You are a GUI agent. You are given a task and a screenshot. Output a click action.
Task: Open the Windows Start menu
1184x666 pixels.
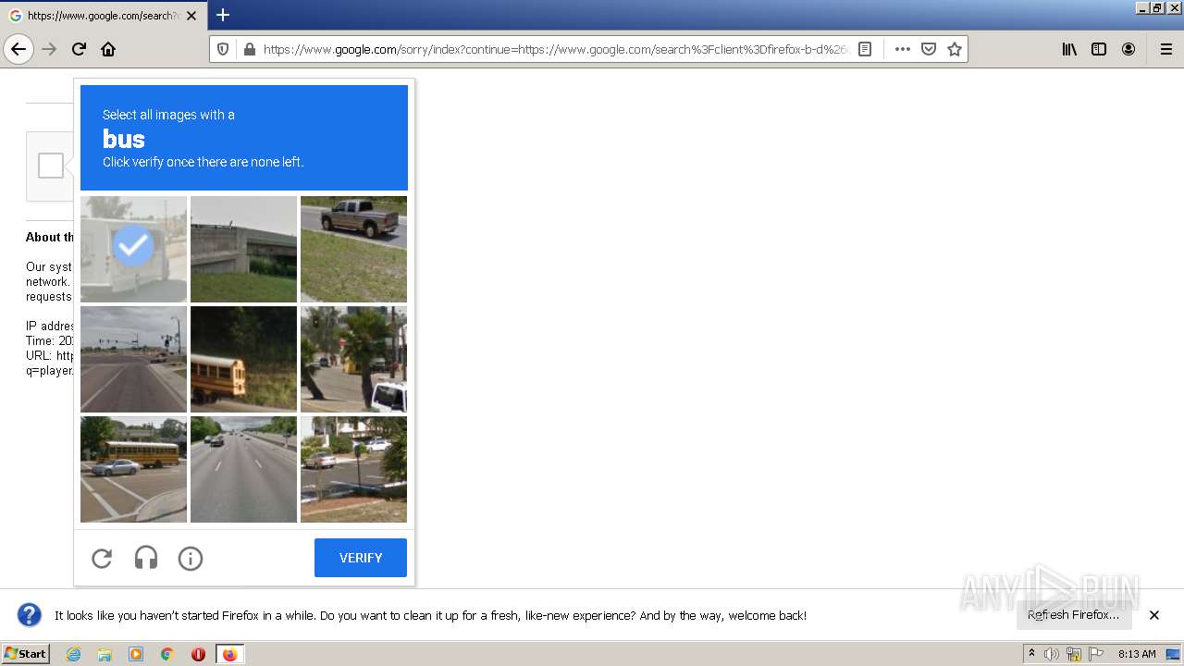25,654
